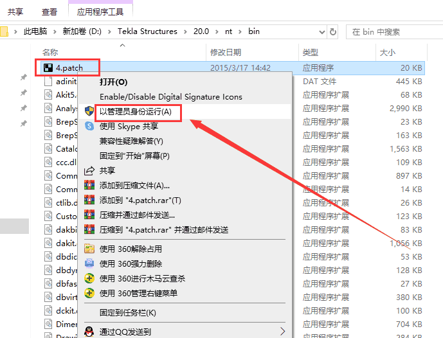This screenshot has width=443, height=338.
Task: Click the QQ penguin icon
Action: point(89,332)
